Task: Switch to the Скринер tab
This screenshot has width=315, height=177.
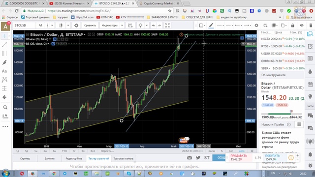Action: [x=25, y=158]
